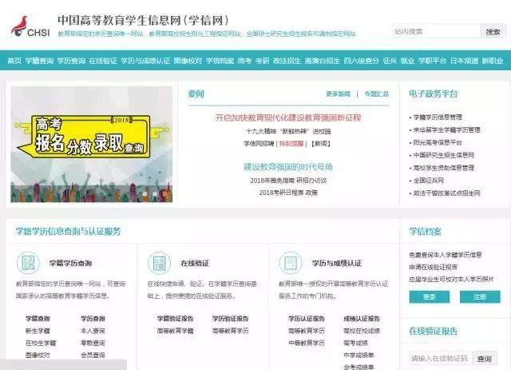Open 高校学生资助信息管理 link
This screenshot has height=370, width=511.
pyautogui.click(x=444, y=168)
